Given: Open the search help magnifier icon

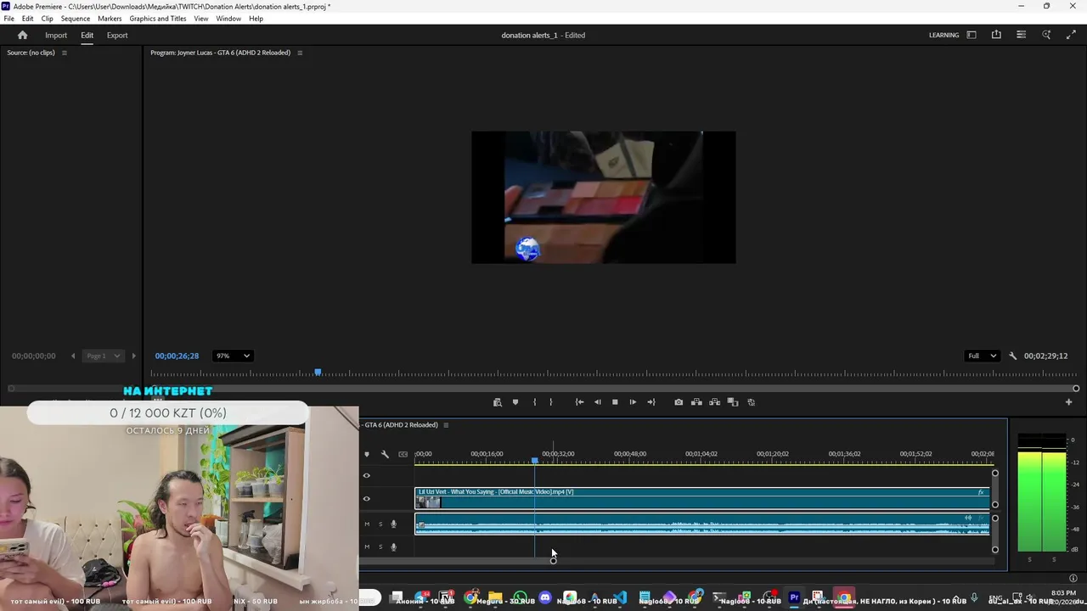Looking at the screenshot, I should 1046,35.
